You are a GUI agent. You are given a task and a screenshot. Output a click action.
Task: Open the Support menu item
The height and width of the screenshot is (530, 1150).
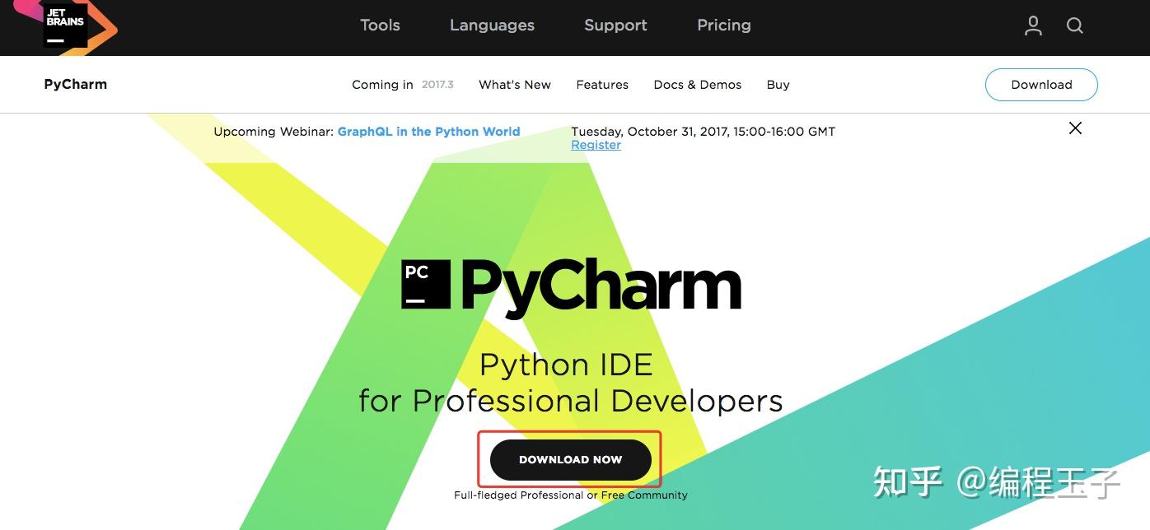pyautogui.click(x=615, y=26)
